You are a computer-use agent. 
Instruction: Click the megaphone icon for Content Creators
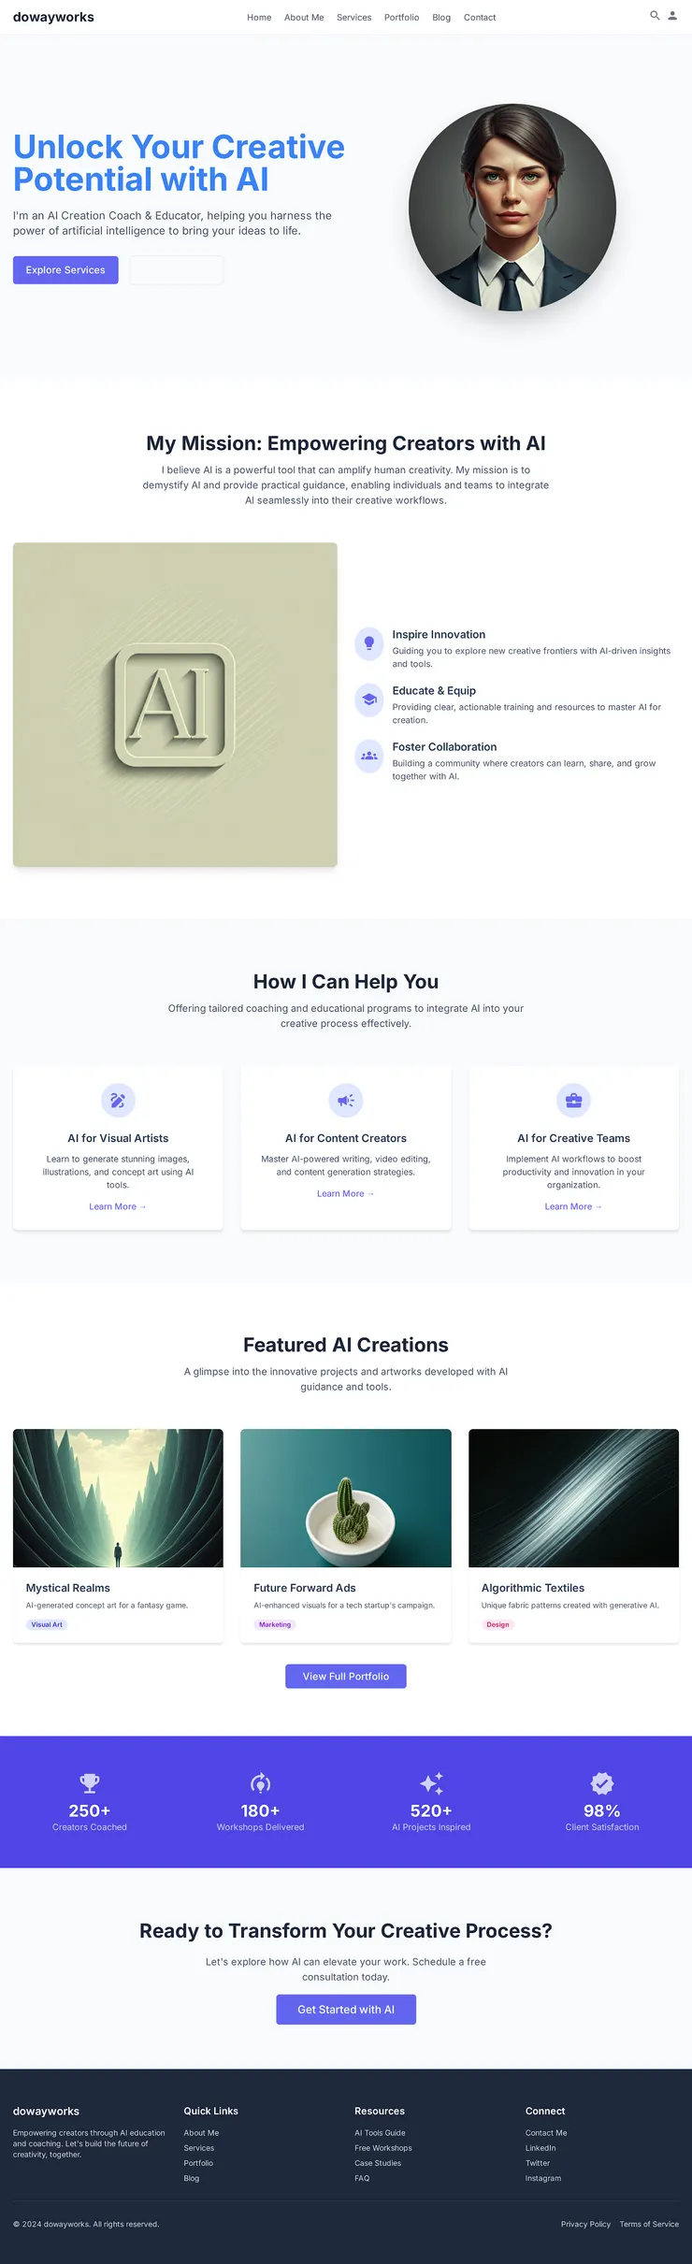tap(346, 1101)
